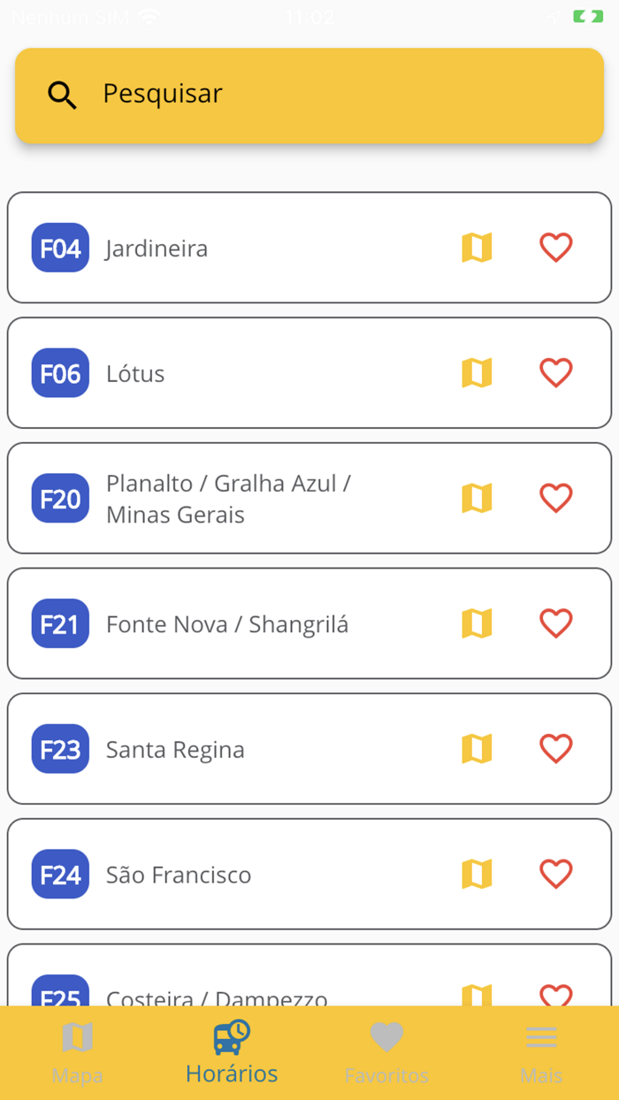View map of F20 Planalto route
Viewport: 619px width, 1100px height.
point(477,499)
